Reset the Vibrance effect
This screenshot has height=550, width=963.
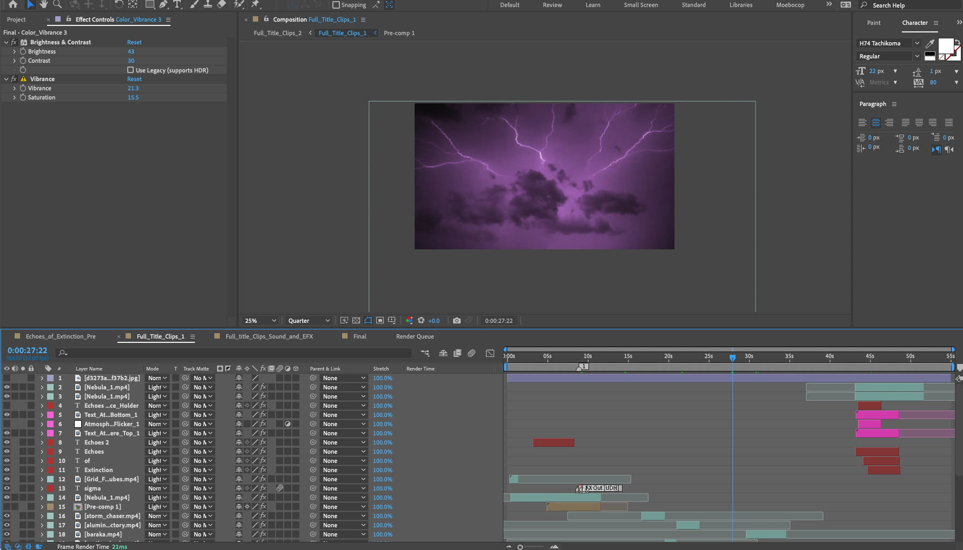134,79
